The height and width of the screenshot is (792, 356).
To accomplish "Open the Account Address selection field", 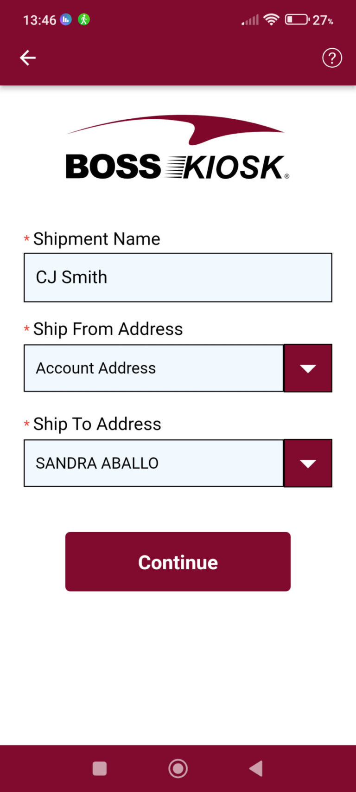I will pos(153,368).
